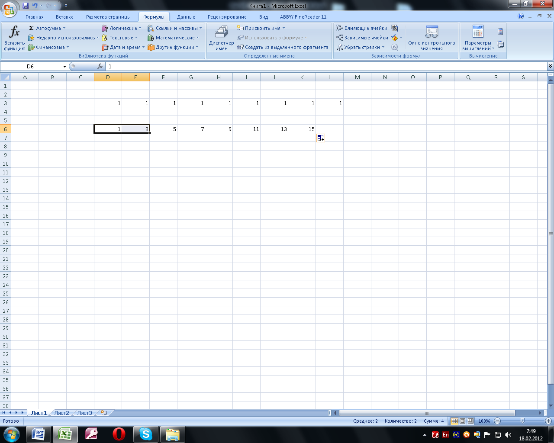Viewport: 554px width, 443px height.
Task: Select cell K6 containing 15
Action: pos(302,129)
